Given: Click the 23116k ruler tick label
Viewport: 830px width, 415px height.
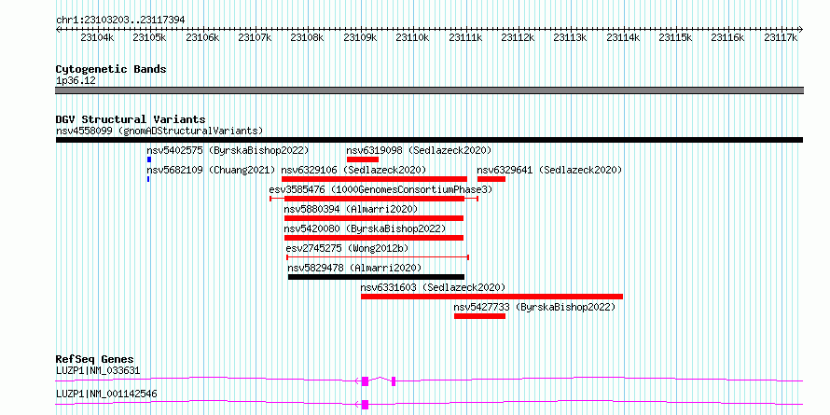Looking at the screenshot, I should [x=727, y=37].
